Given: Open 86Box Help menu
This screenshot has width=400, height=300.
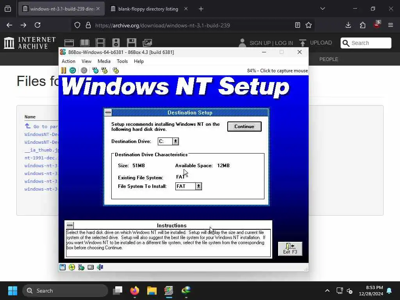Looking at the screenshot, I should [139, 61].
